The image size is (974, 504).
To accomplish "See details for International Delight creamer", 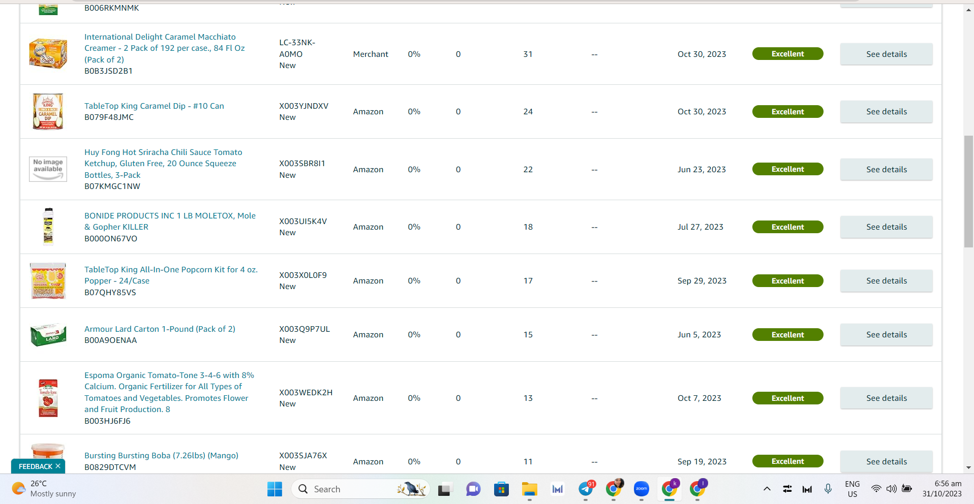I will pyautogui.click(x=887, y=54).
